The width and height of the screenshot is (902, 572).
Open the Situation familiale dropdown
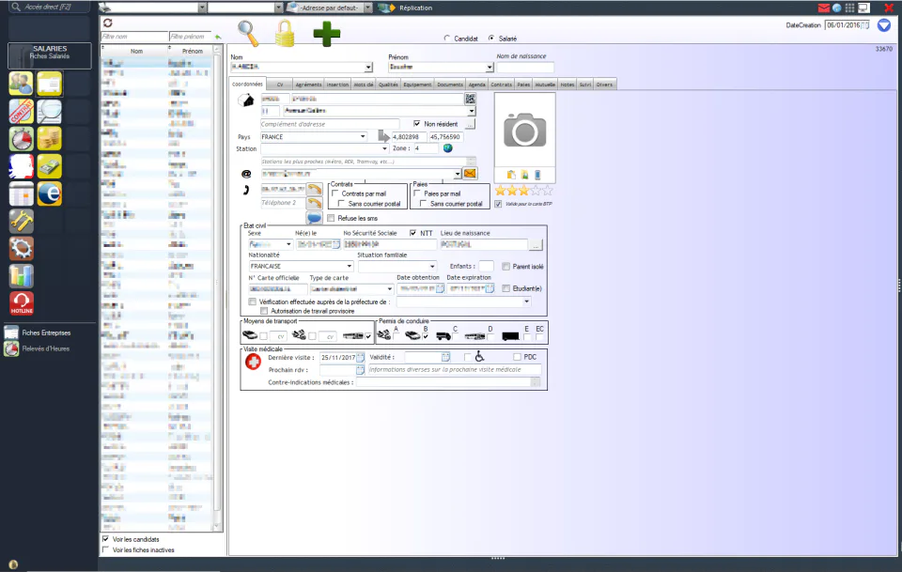(x=432, y=266)
